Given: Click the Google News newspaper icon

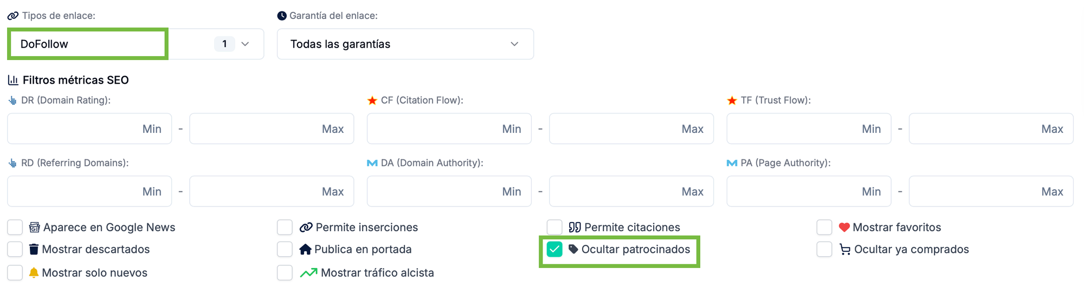Looking at the screenshot, I should click(34, 228).
